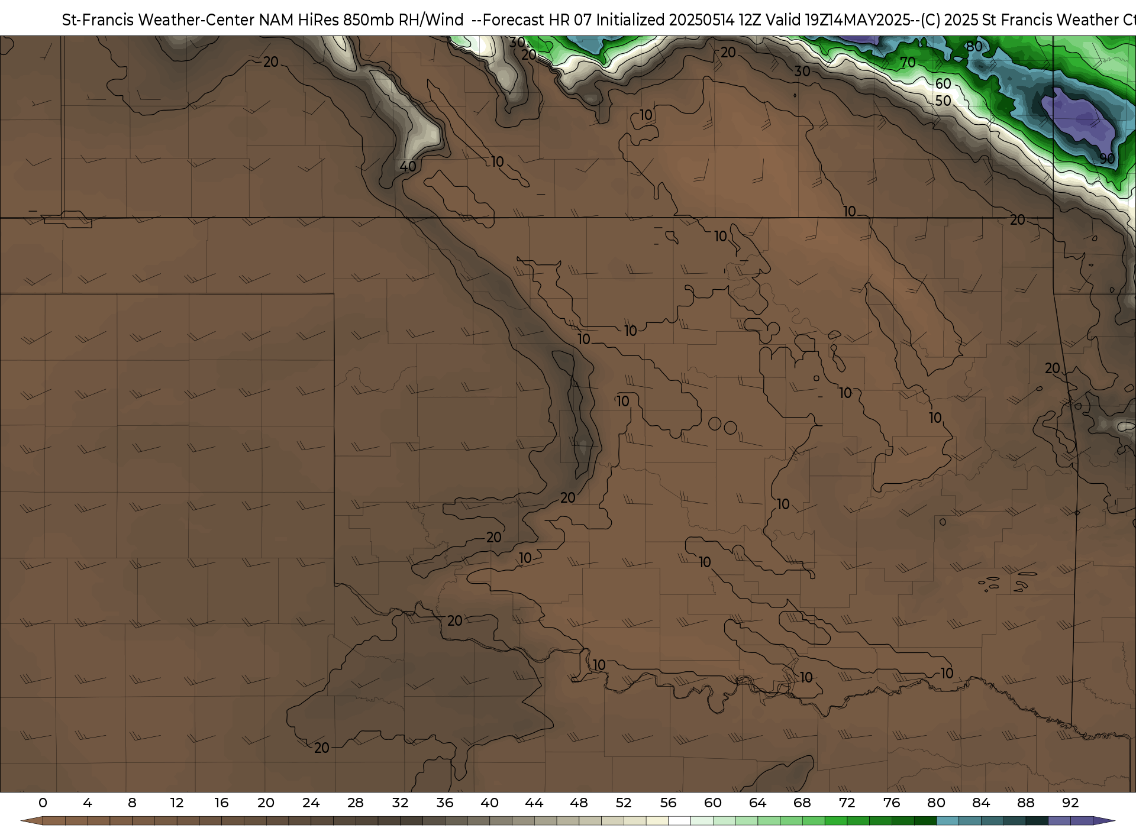Click "Initialized 20250514 12Z" in the header

click(679, 20)
